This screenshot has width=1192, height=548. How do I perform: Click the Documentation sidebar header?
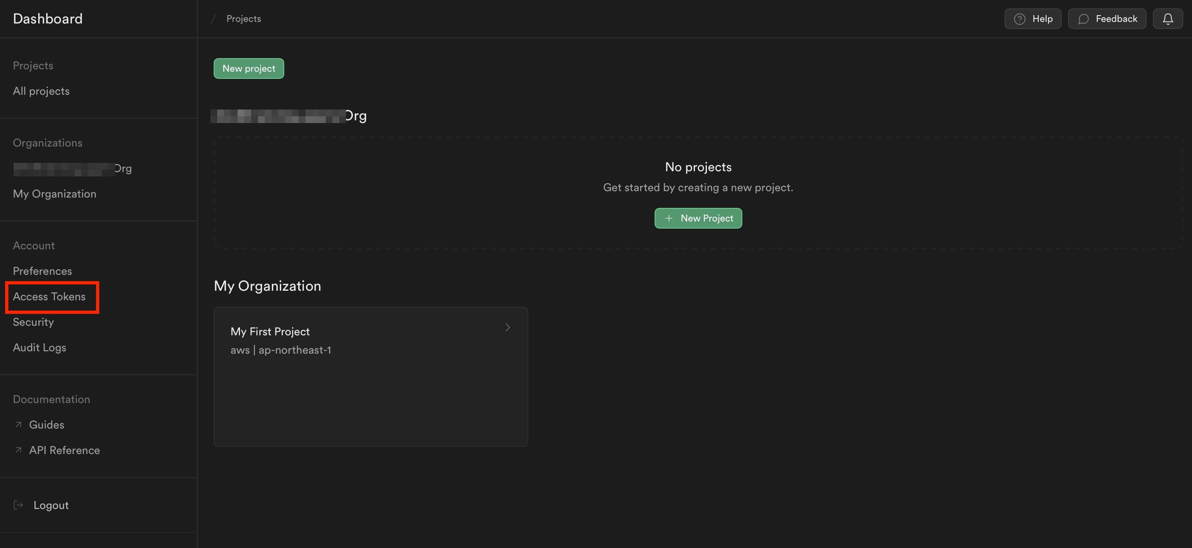pos(51,399)
